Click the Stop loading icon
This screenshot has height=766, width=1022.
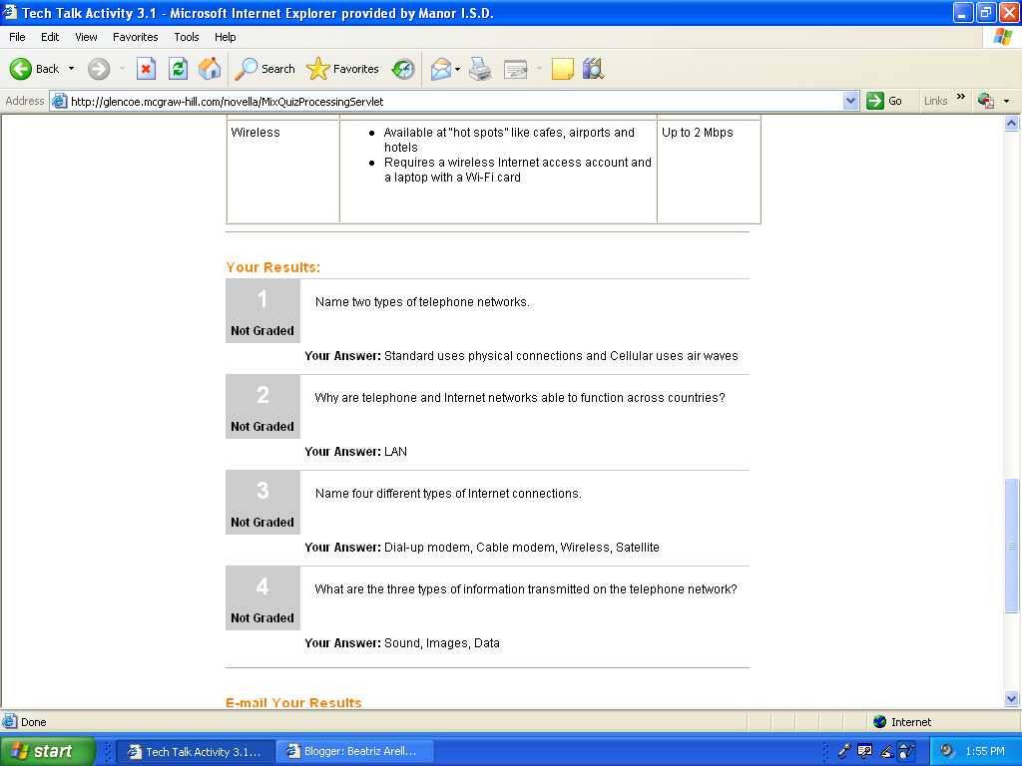pyautogui.click(x=146, y=69)
